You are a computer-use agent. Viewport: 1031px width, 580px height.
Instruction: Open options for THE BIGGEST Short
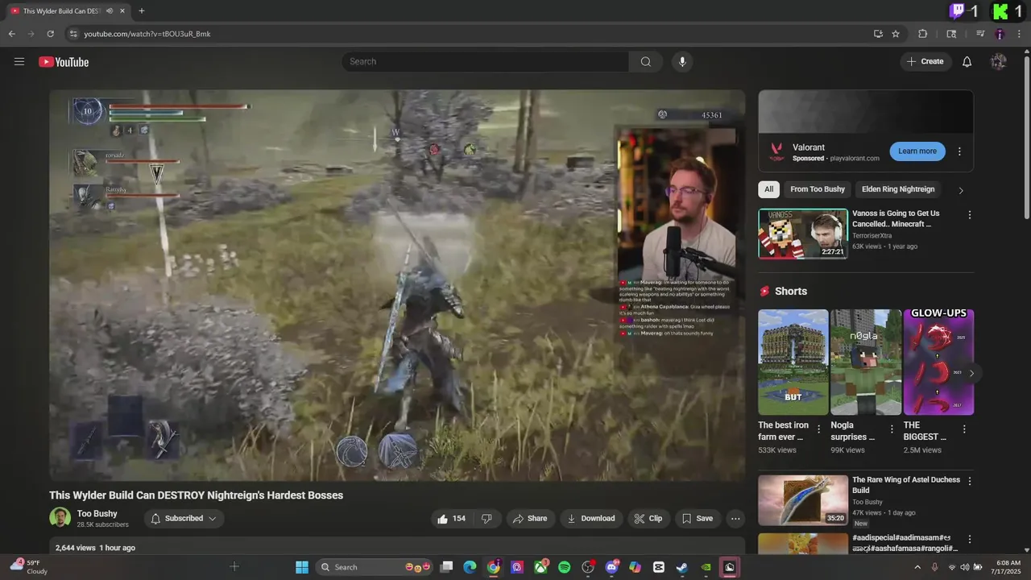pyautogui.click(x=964, y=429)
